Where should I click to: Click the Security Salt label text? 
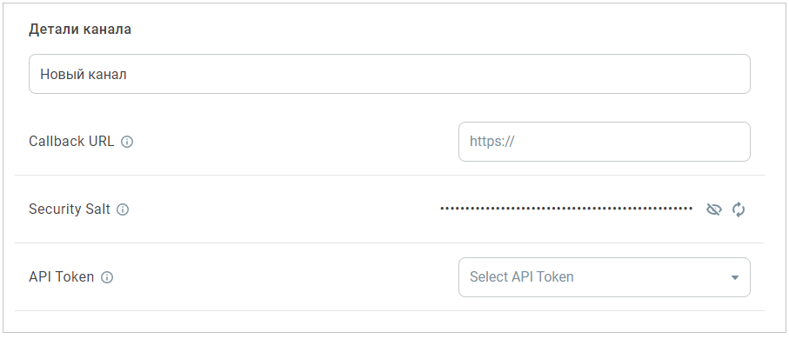coord(70,209)
